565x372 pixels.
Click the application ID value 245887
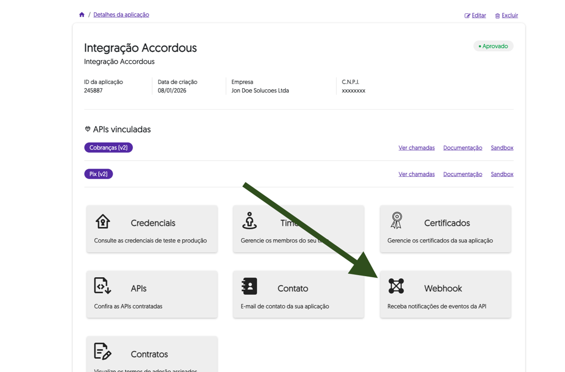[x=93, y=91]
